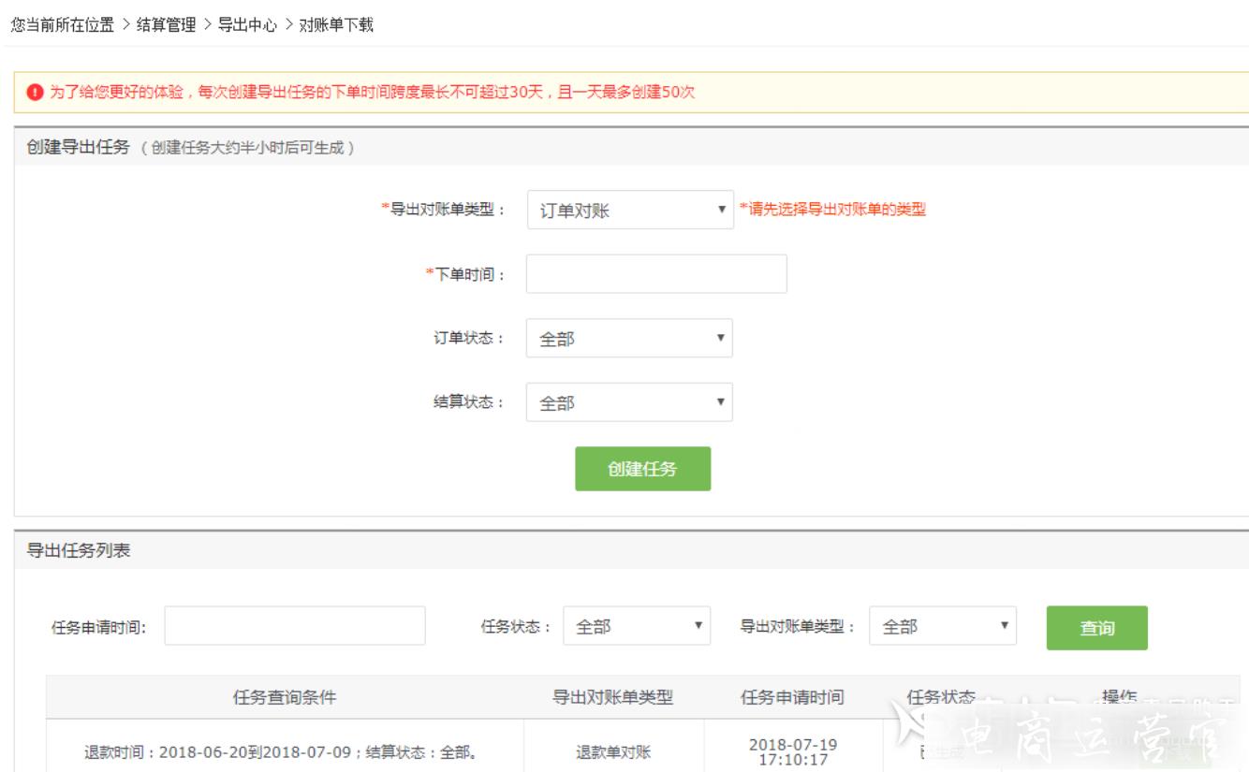
Task: Click the 下单时间 date input field
Action: (x=656, y=274)
